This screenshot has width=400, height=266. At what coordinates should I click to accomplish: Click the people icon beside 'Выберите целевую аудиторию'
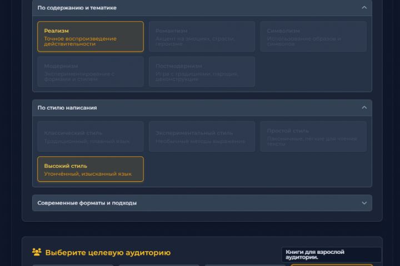(x=37, y=252)
